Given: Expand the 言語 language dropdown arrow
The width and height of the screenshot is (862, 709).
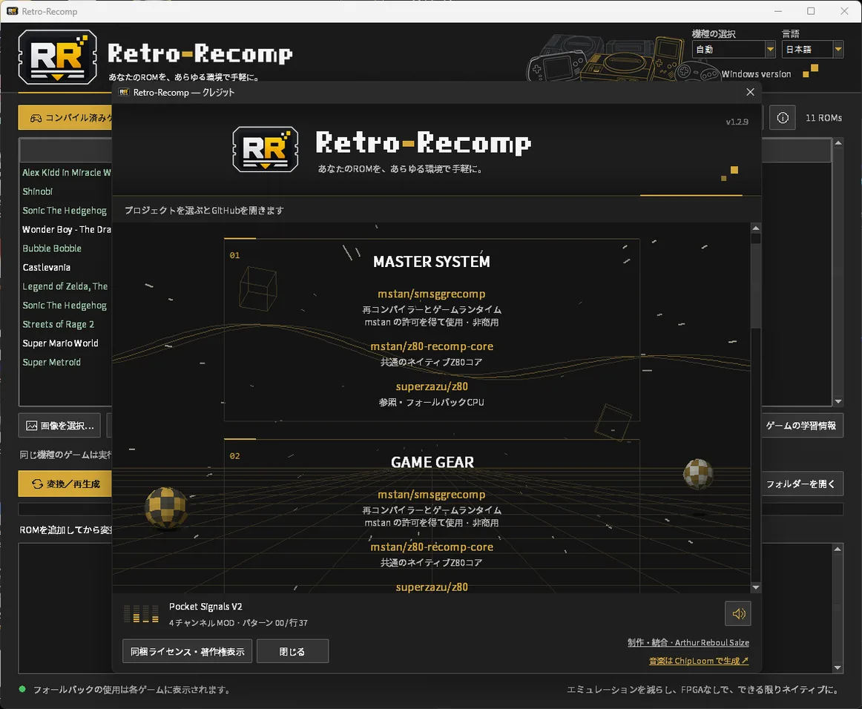Looking at the screenshot, I should [838, 50].
